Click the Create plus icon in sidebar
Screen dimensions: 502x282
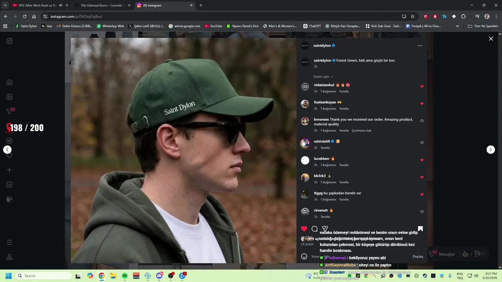pos(9,170)
